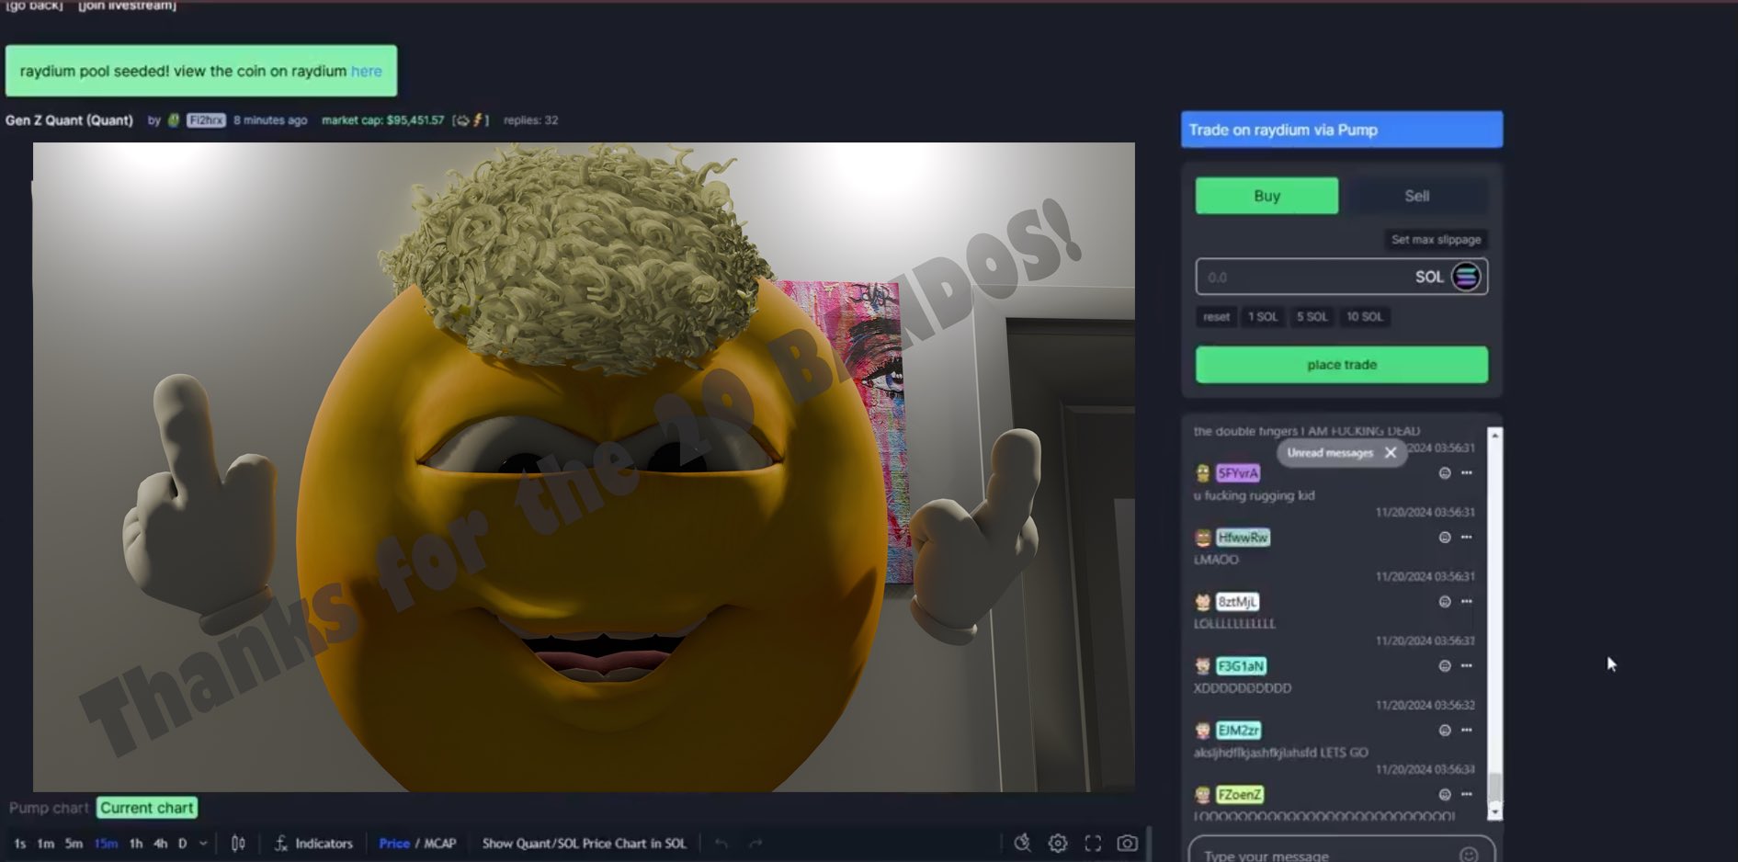Open the three-dot menu on F3G1aN's message
This screenshot has height=862, width=1738.
[1467, 665]
